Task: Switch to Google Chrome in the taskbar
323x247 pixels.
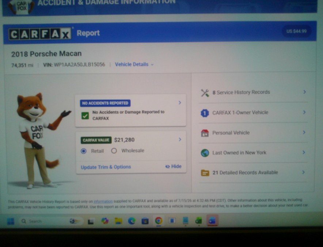Action: 159,221
